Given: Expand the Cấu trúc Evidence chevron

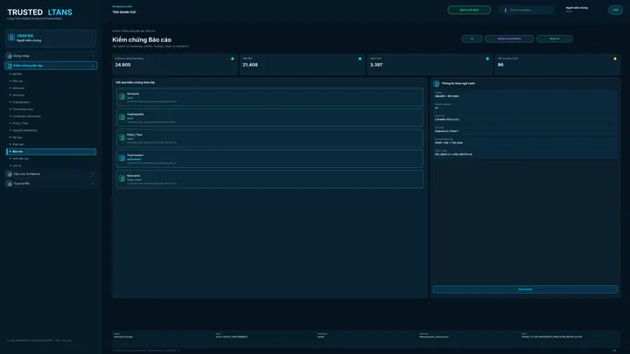Looking at the screenshot, I should 93,174.
